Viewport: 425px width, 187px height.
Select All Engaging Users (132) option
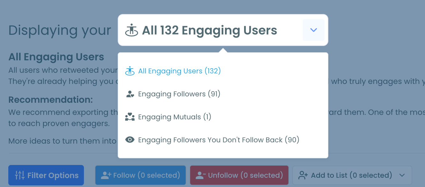coord(179,71)
